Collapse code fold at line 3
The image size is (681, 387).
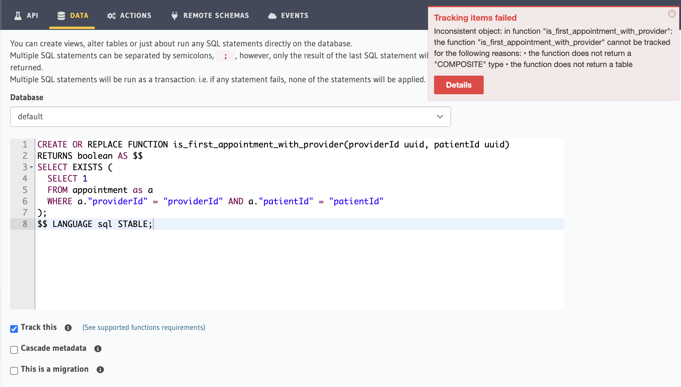click(31, 167)
